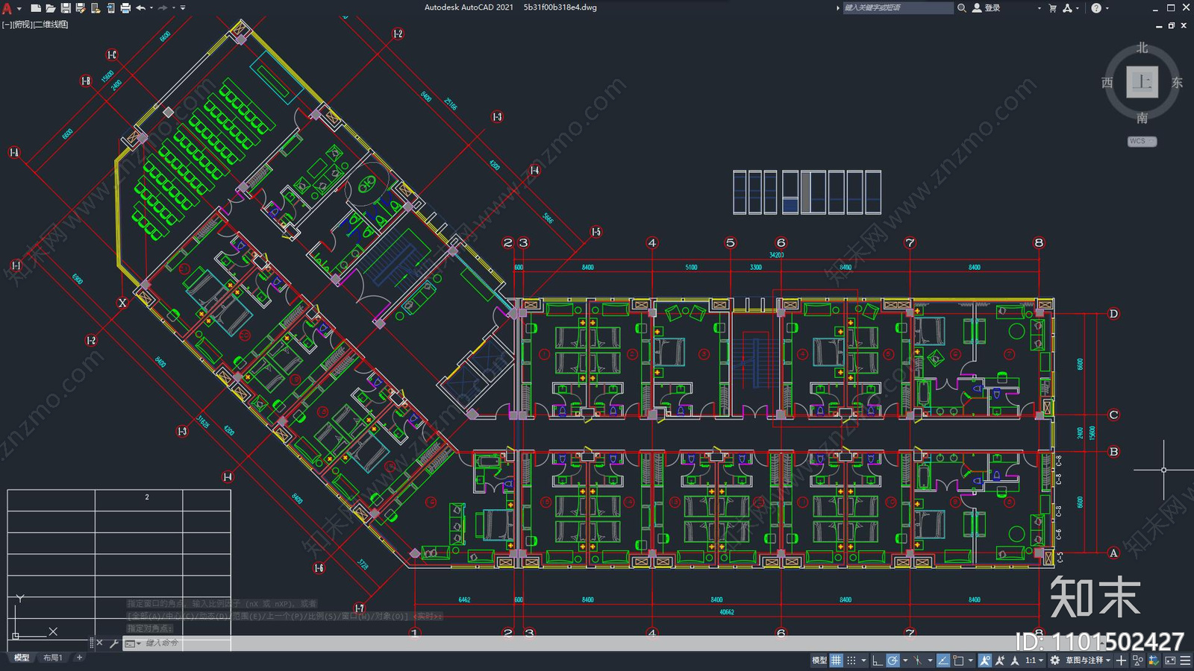
Task: Open the Autodesk App Store cart icon
Action: (x=1052, y=8)
